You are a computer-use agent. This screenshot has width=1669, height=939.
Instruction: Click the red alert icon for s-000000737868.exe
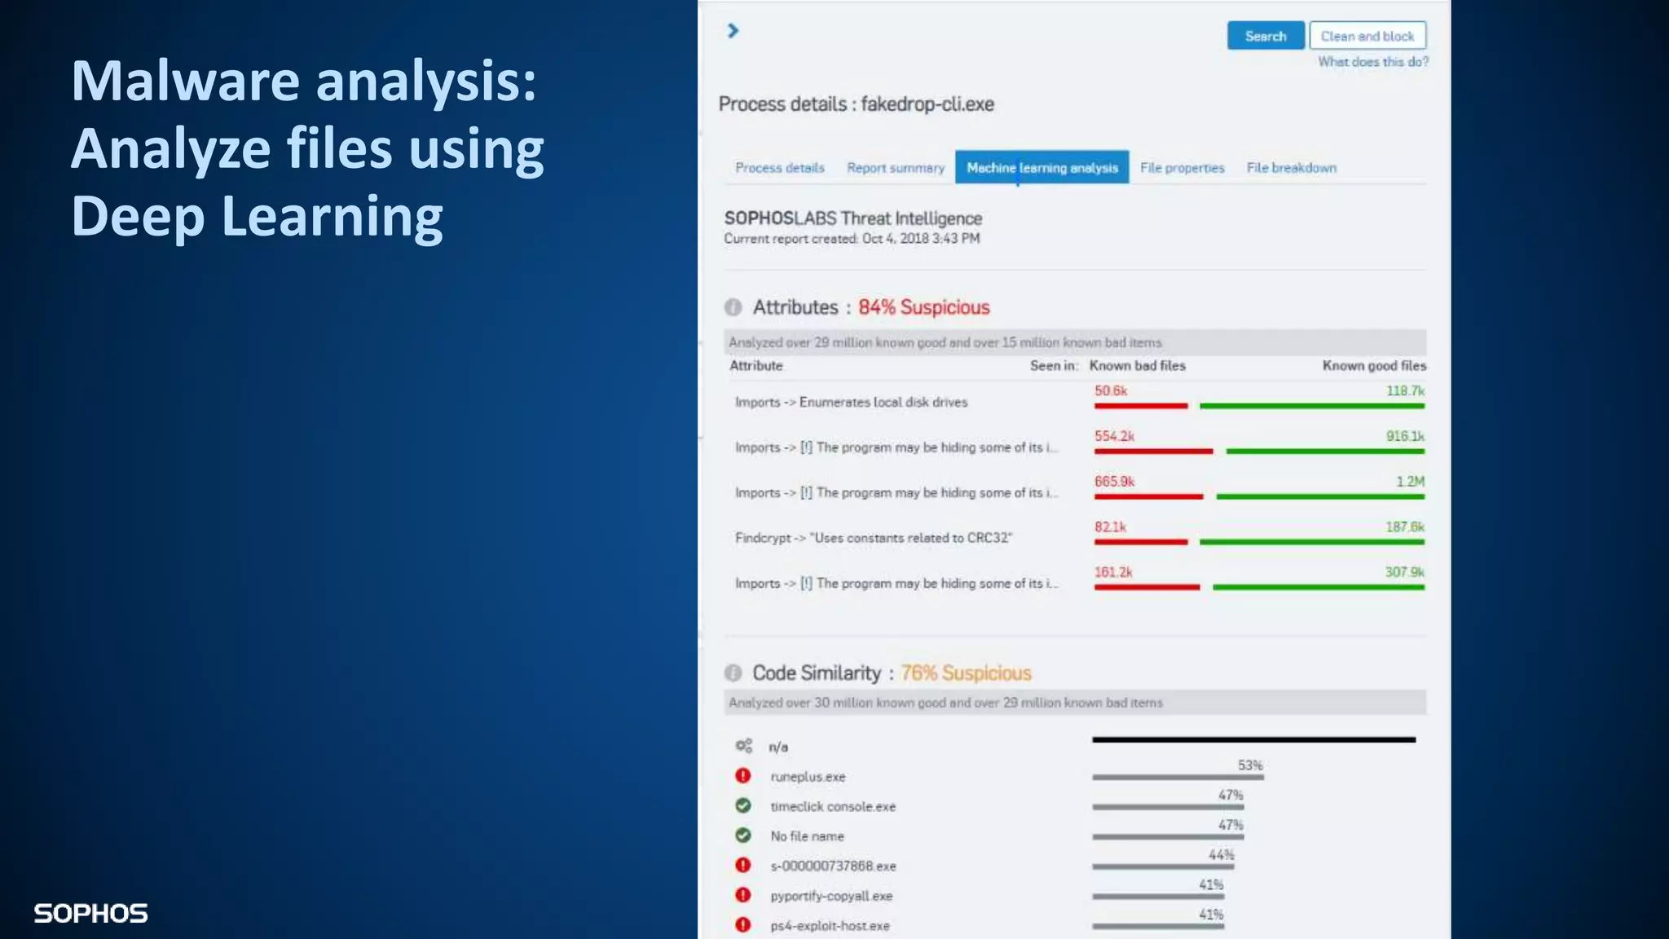pyautogui.click(x=743, y=865)
